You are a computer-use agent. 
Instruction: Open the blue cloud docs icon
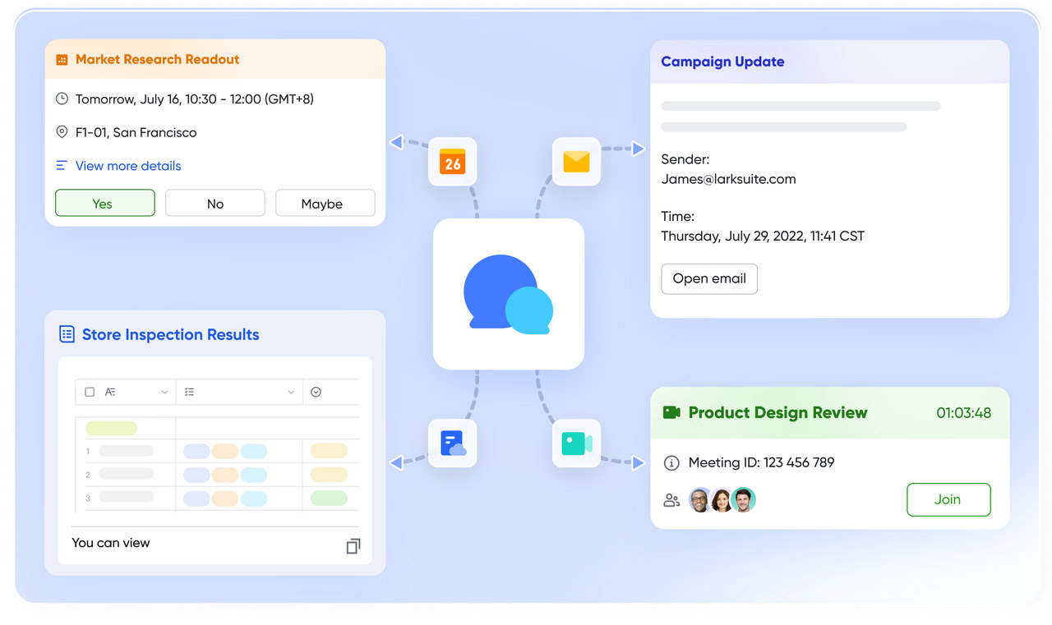coord(452,443)
